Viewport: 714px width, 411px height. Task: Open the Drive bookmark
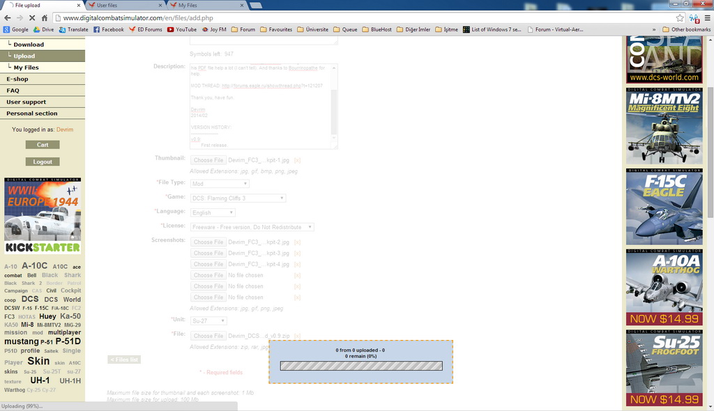click(43, 29)
